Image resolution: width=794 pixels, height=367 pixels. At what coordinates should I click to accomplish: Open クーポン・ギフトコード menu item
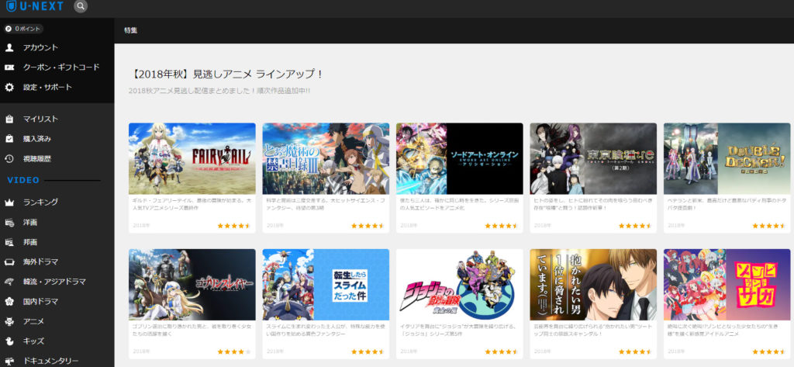pos(61,67)
